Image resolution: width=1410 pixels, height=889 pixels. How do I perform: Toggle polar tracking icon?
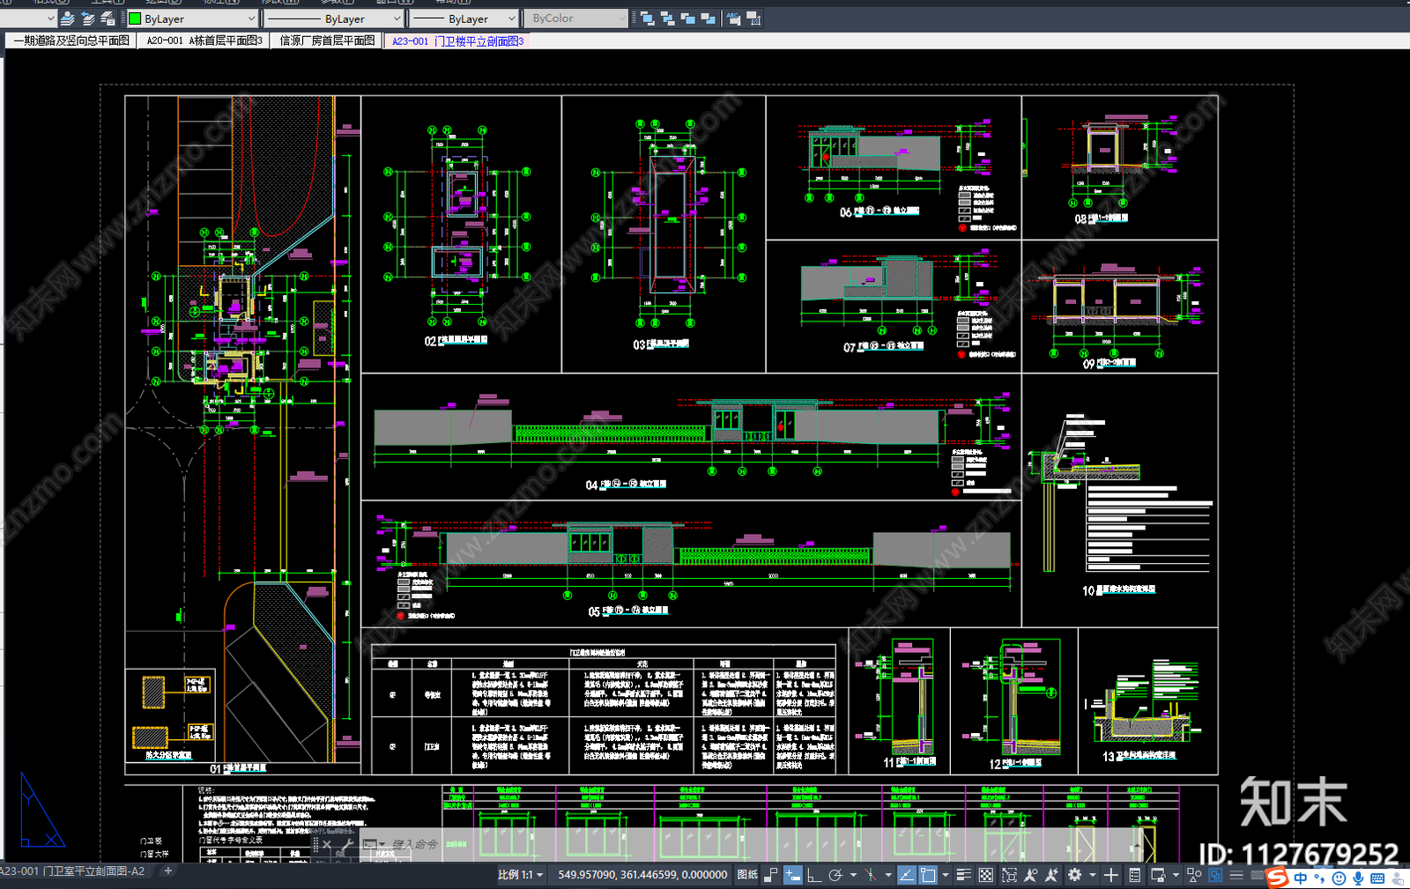(x=835, y=875)
